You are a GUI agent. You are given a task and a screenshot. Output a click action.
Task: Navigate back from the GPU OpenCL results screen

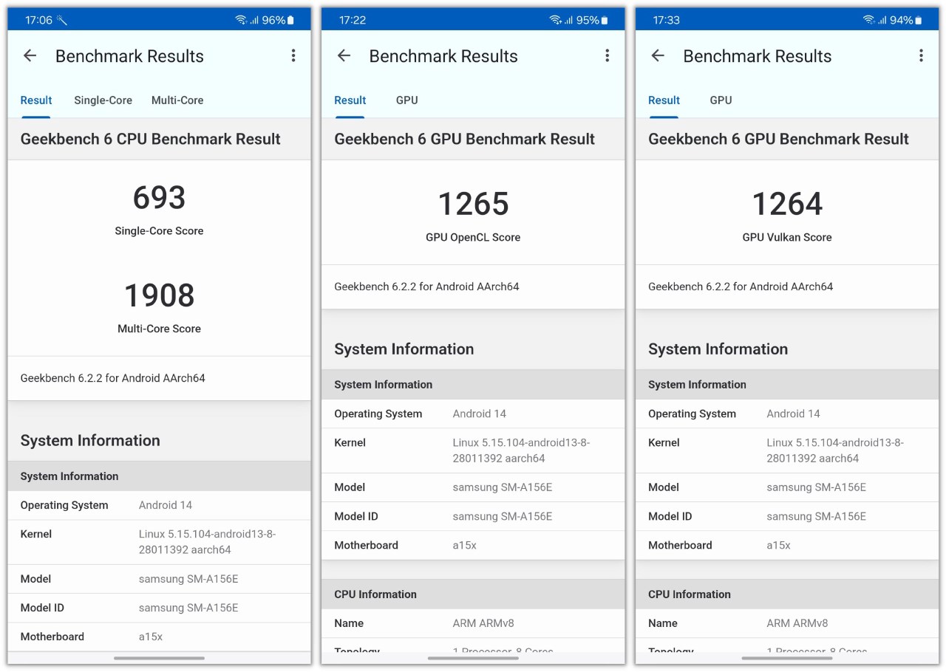(x=344, y=55)
